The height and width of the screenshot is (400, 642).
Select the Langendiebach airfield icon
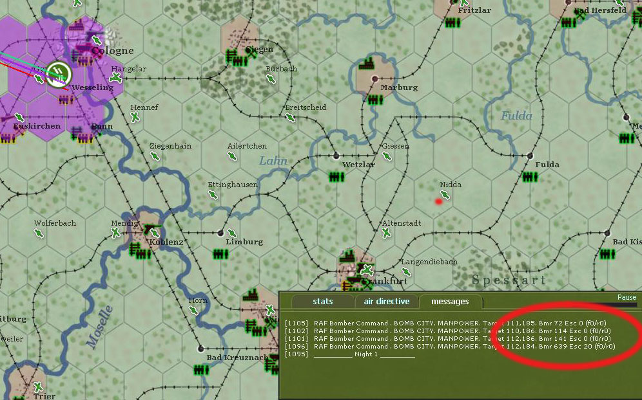pos(405,272)
